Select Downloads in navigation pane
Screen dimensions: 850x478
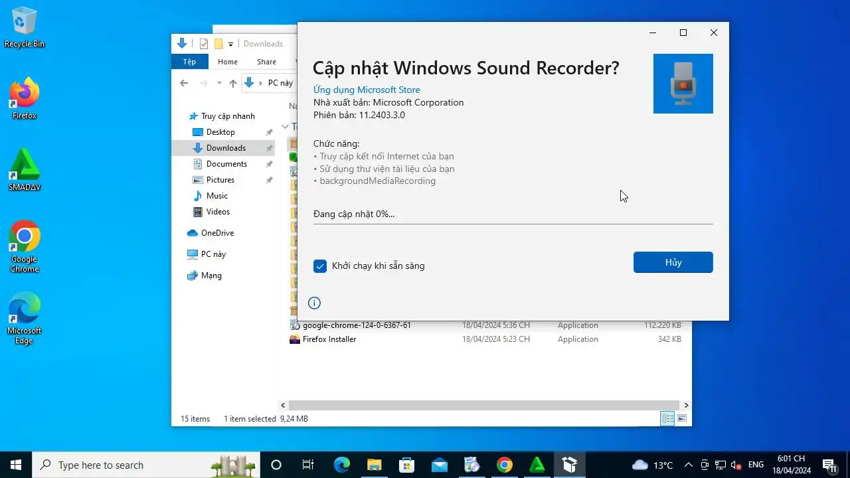[226, 148]
